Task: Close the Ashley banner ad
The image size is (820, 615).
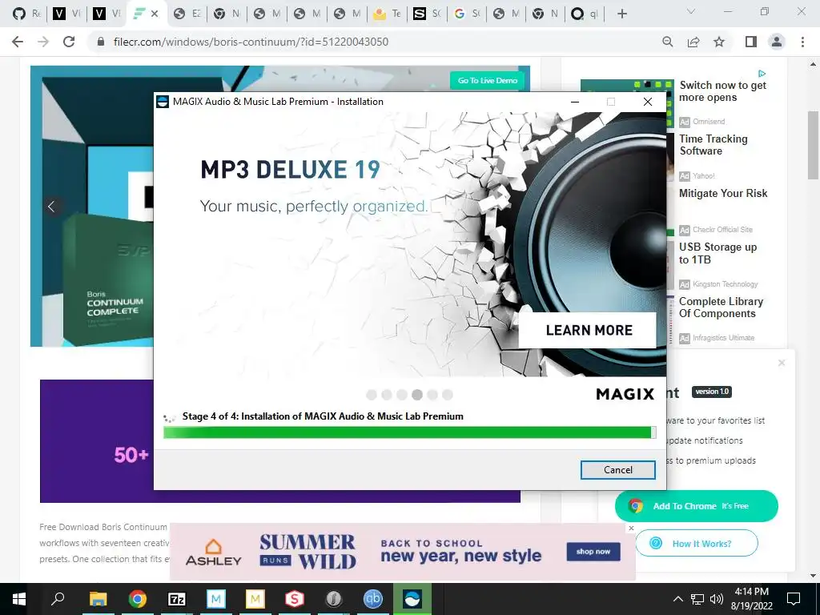Action: click(x=631, y=529)
